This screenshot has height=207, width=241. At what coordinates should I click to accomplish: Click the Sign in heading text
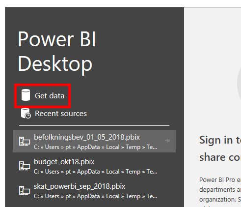pos(220,140)
